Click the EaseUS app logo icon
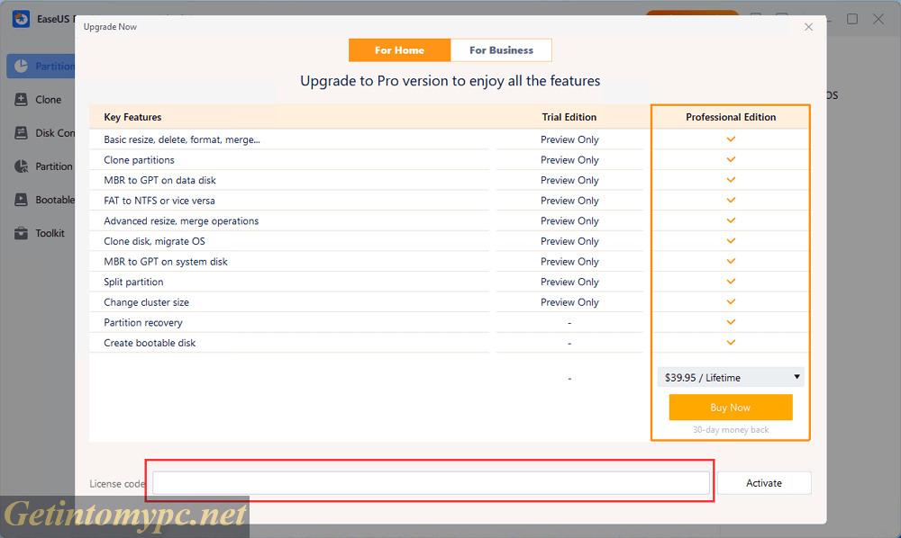The height and width of the screenshot is (538, 901). coord(22,18)
